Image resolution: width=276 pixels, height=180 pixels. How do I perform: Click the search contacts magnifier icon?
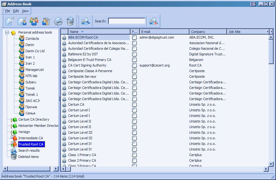[x=86, y=21]
